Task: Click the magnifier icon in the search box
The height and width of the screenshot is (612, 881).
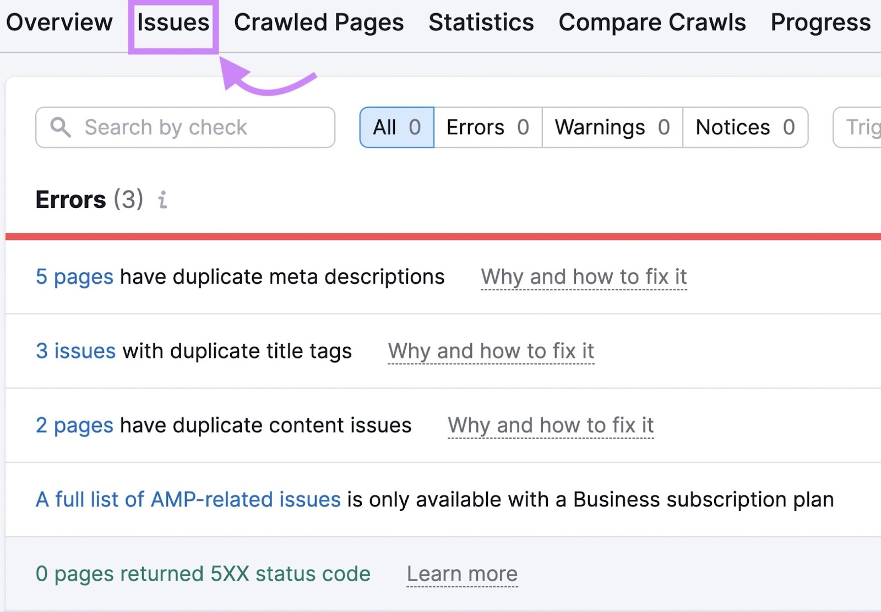Action: point(61,127)
